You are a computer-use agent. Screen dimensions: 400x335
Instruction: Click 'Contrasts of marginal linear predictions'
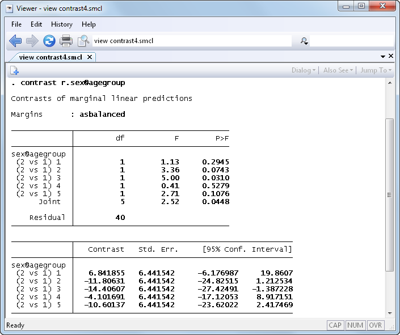[102, 99]
